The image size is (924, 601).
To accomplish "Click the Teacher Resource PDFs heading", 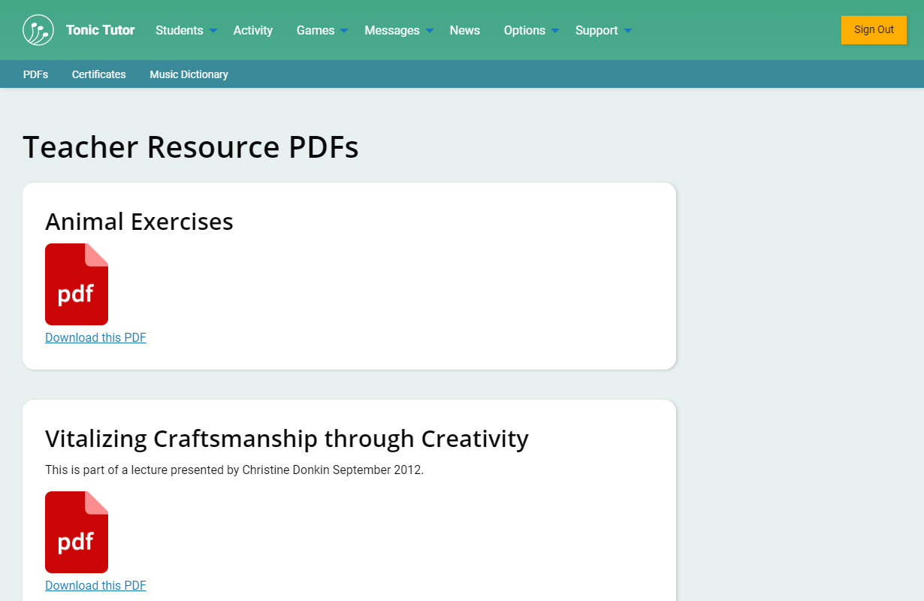I will pyautogui.click(x=191, y=147).
